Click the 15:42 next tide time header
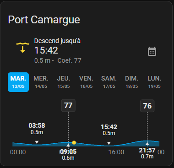This screenshot has height=168, width=174. pyautogui.click(x=46, y=50)
